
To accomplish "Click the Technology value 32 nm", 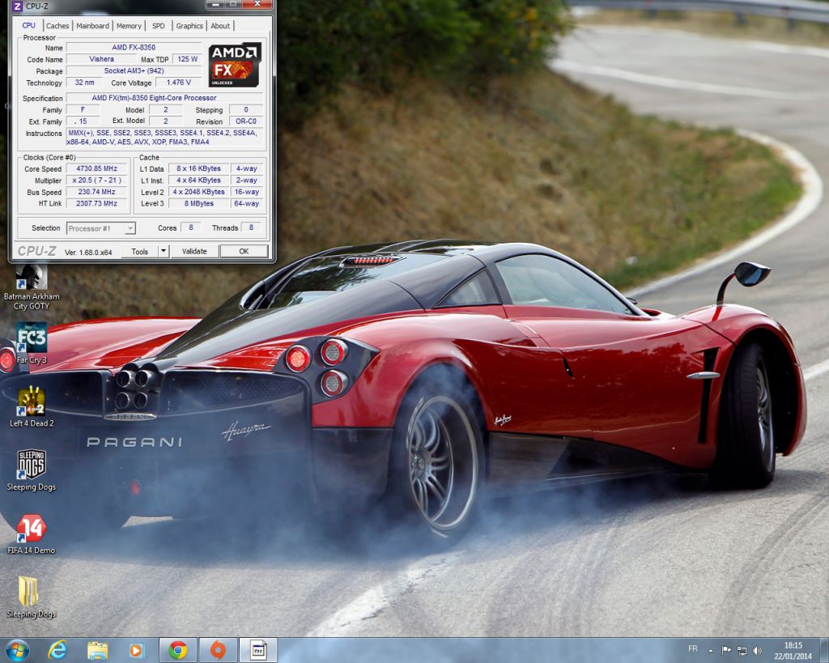I will [x=84, y=83].
